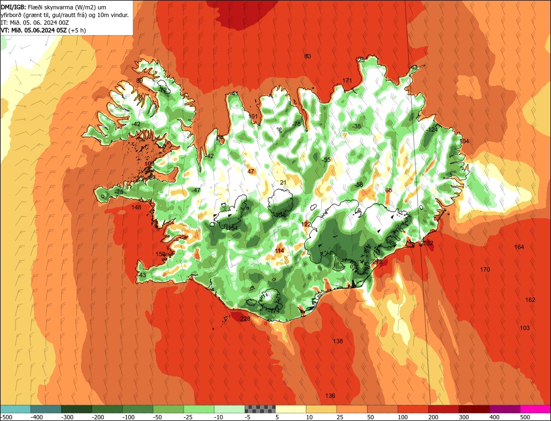This screenshot has height=421, width=551.
Task: Select the red legend swatch above 200
Action: tap(444, 409)
